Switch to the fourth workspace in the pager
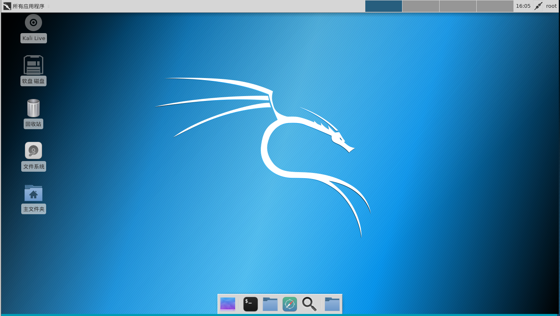 495,6
